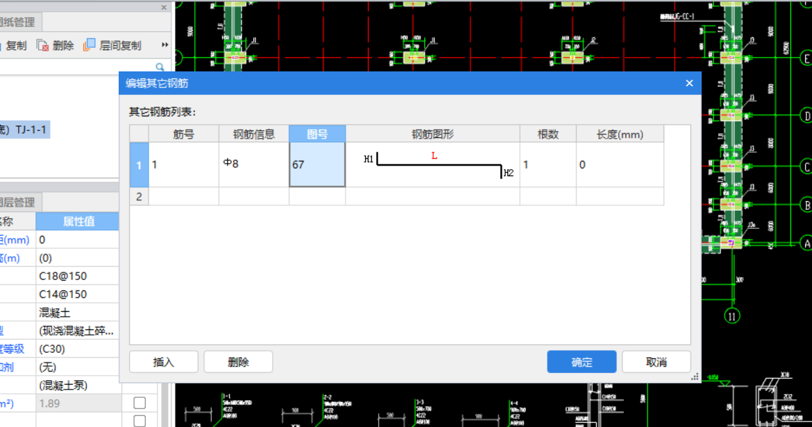The height and width of the screenshot is (427, 812).
Task: Click the 筋号 column header
Action: click(183, 134)
